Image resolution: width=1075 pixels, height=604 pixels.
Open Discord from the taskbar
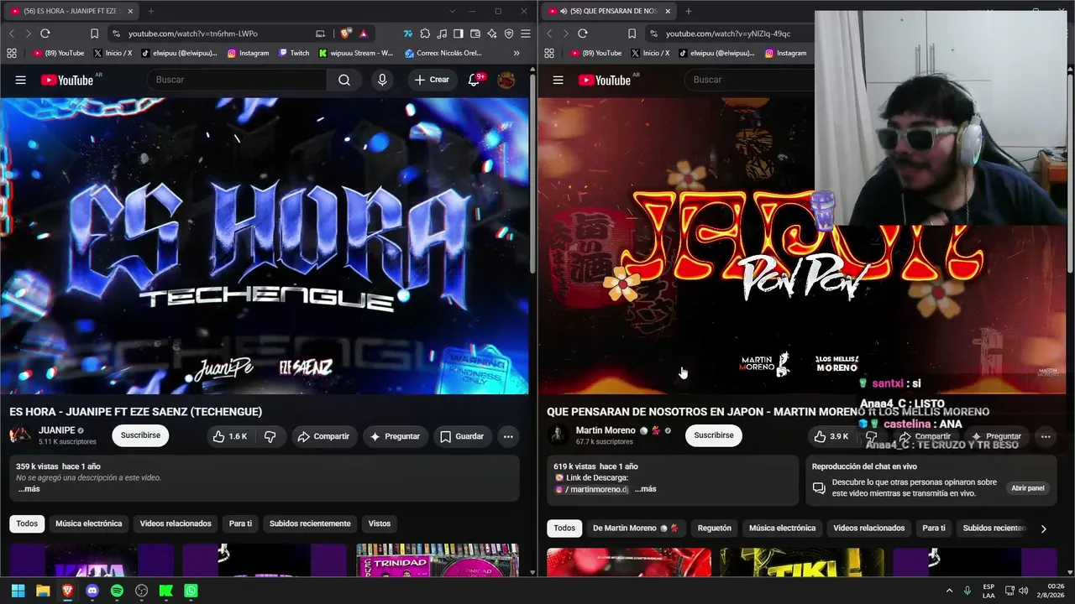pos(92,591)
